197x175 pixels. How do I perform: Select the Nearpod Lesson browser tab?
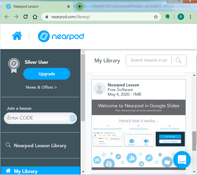tap(38, 7)
